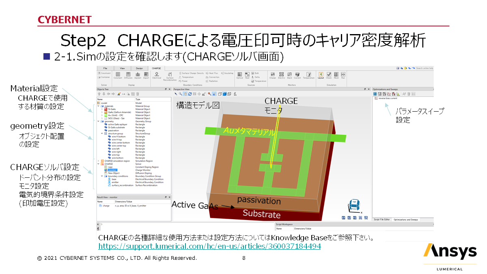Viewport: 487px width, 274px height.
Task: Insert a Temperature monitor
Action: point(309,76)
